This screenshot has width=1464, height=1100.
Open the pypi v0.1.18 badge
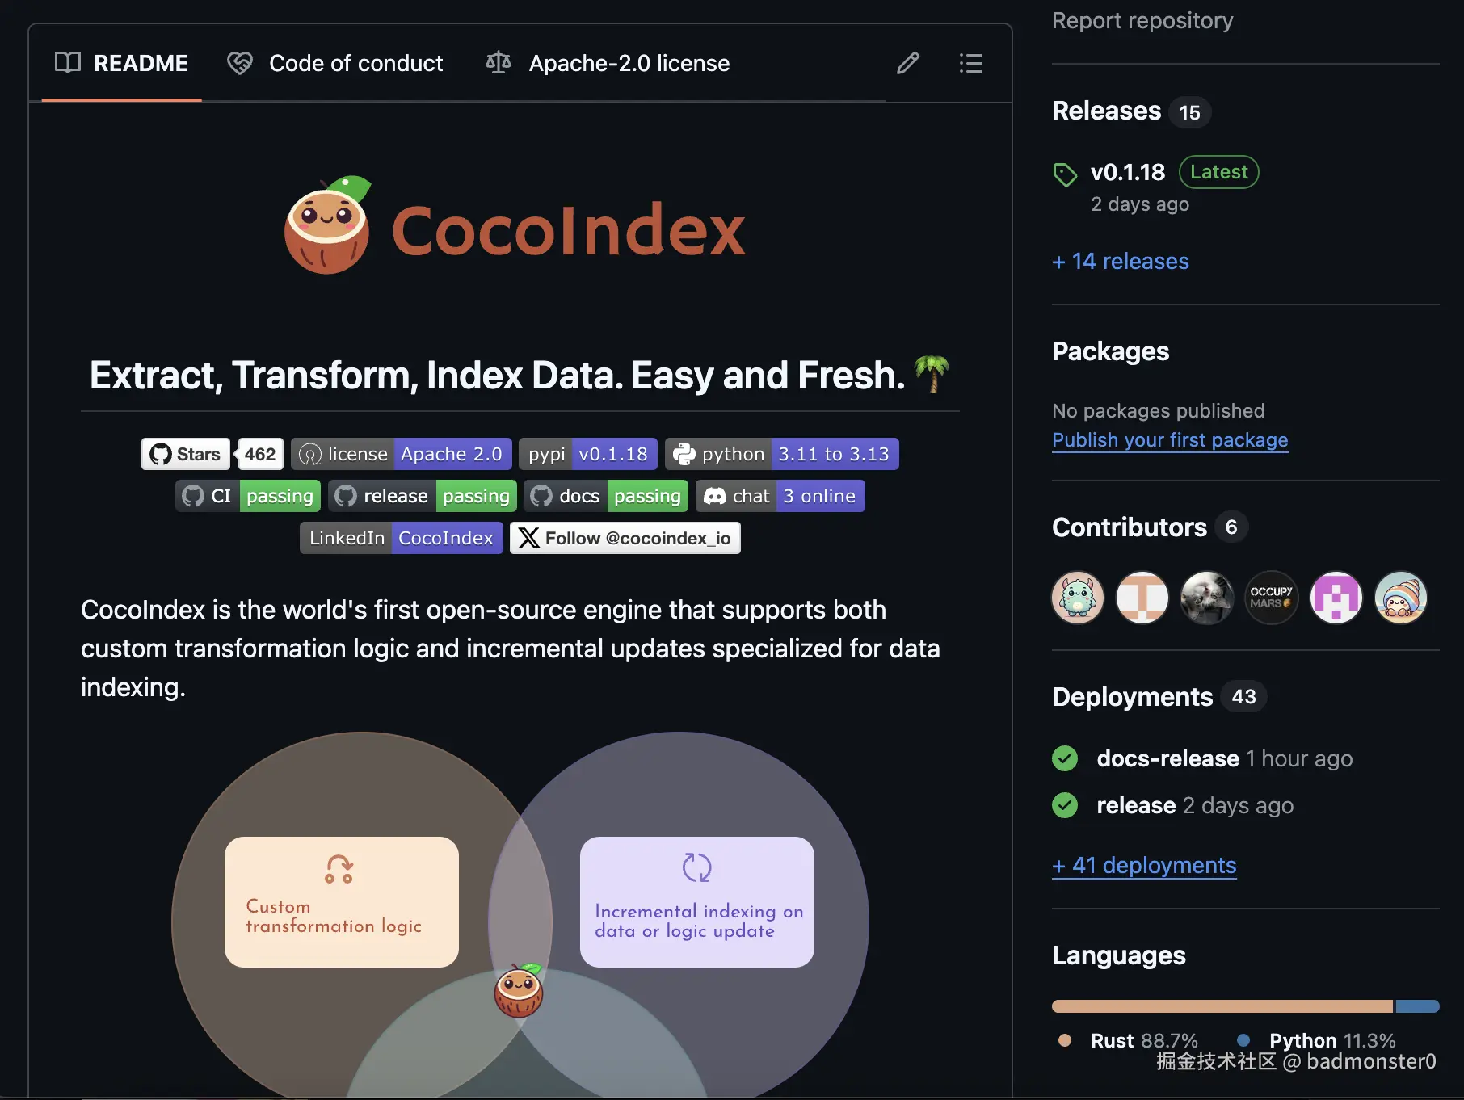[x=587, y=454]
